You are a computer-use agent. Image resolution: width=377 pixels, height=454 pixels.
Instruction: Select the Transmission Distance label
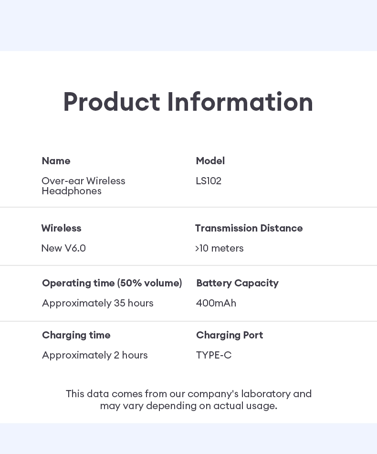coord(249,228)
